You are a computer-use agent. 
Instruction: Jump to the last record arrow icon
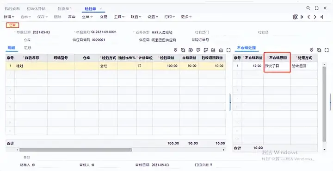322,17
